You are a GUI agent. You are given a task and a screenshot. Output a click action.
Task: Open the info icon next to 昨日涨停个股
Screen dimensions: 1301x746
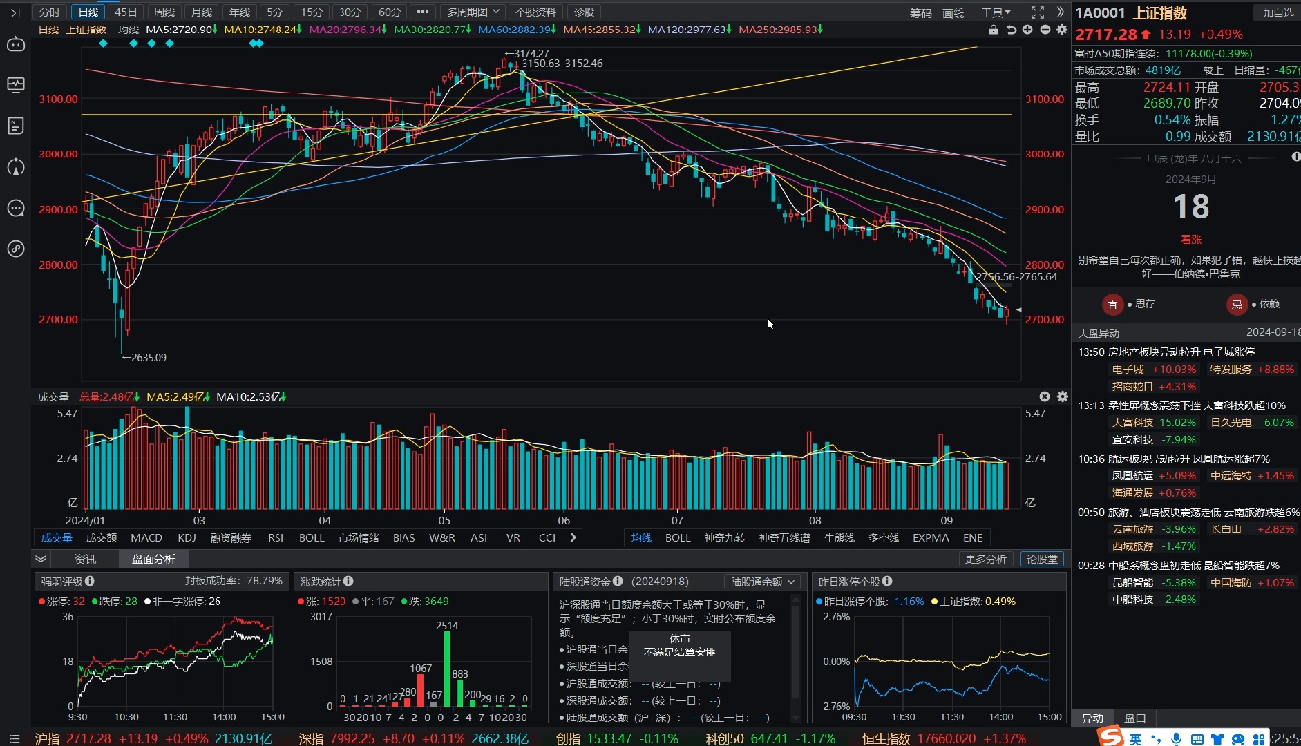point(887,581)
